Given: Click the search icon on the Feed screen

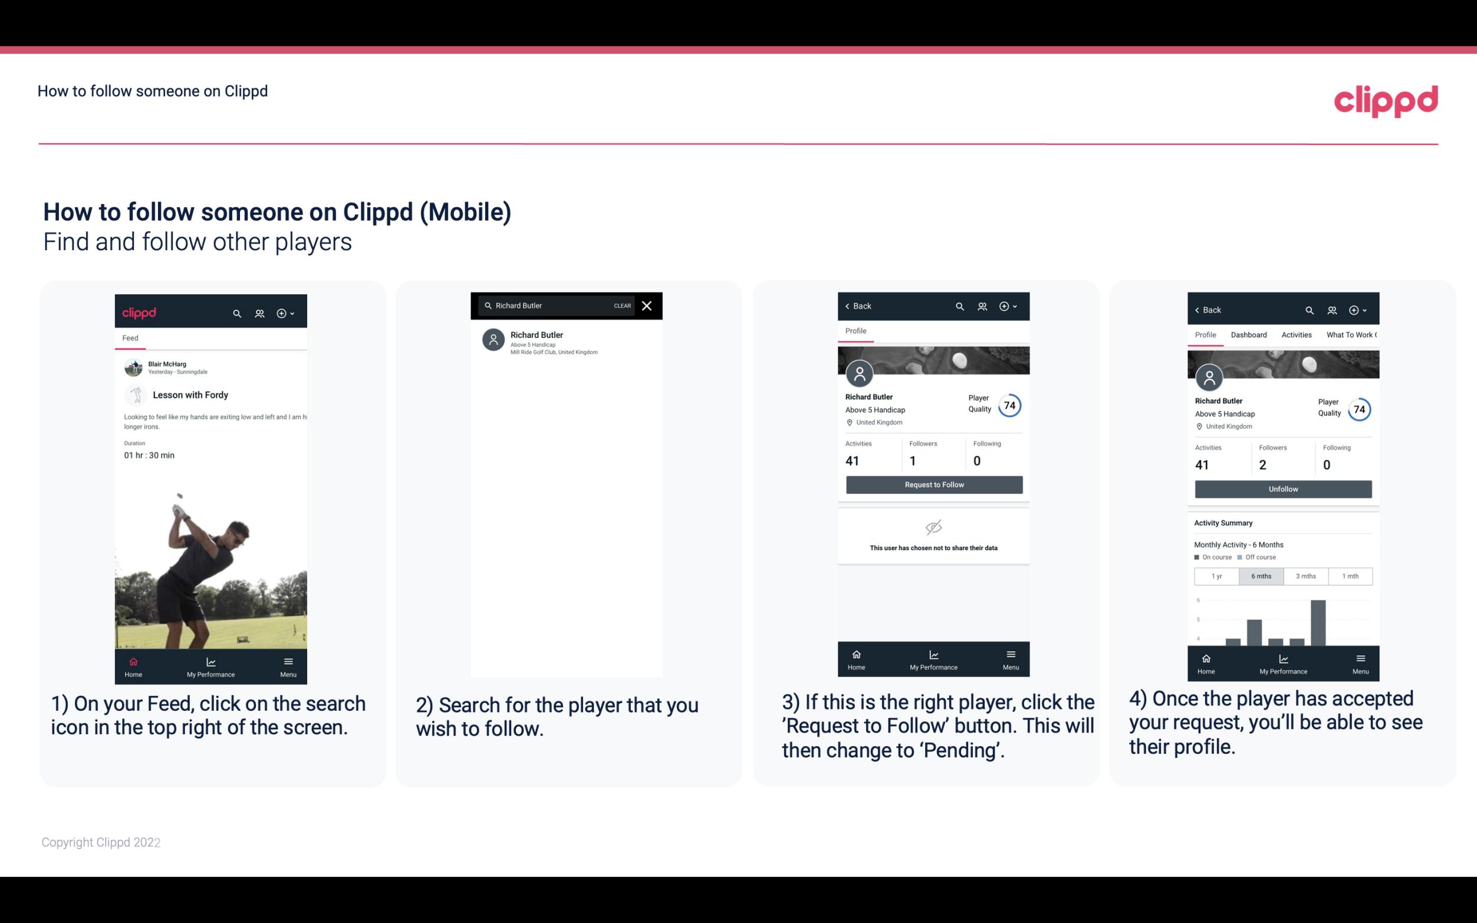Looking at the screenshot, I should click(x=236, y=313).
